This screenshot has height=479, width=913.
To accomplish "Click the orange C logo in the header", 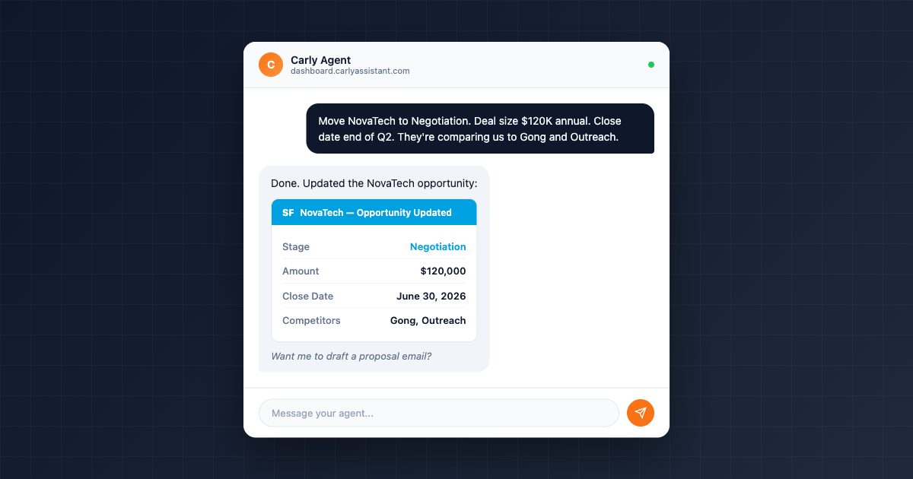I will tap(271, 65).
